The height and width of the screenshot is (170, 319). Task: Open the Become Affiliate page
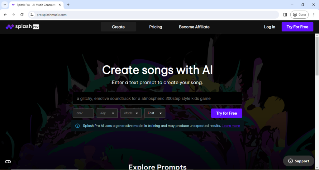(x=194, y=27)
